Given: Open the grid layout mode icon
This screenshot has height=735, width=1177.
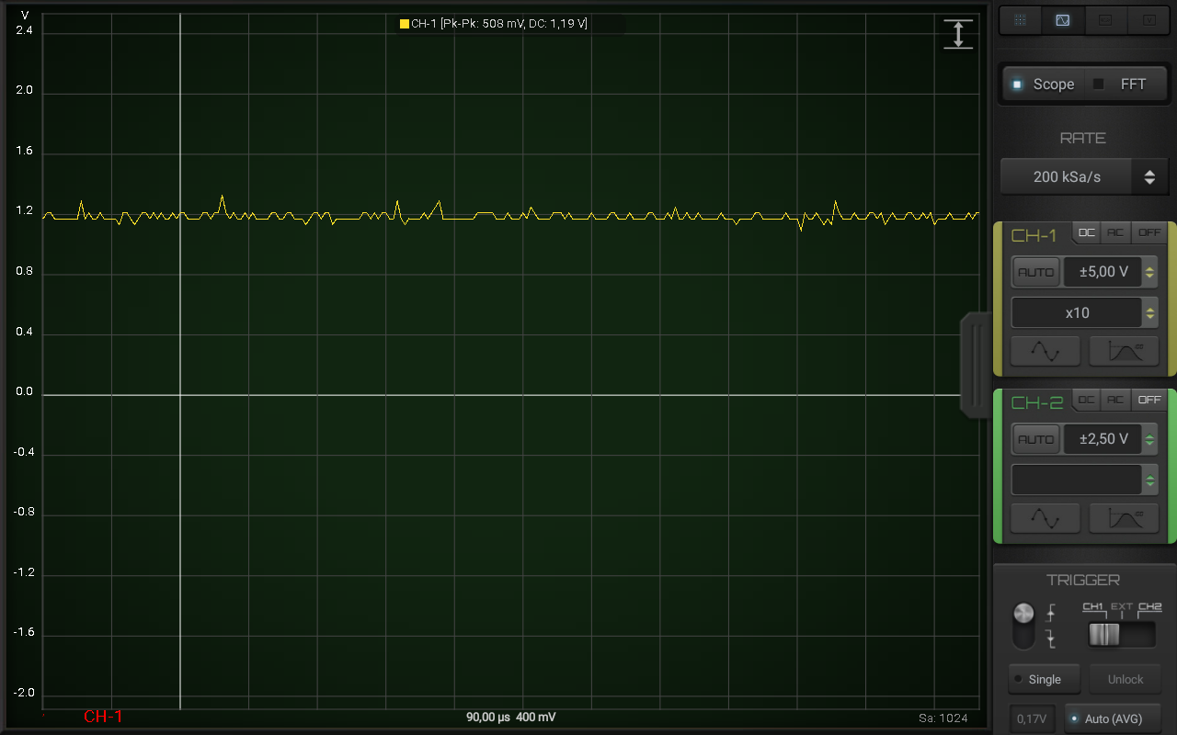Looking at the screenshot, I should pos(1020,19).
